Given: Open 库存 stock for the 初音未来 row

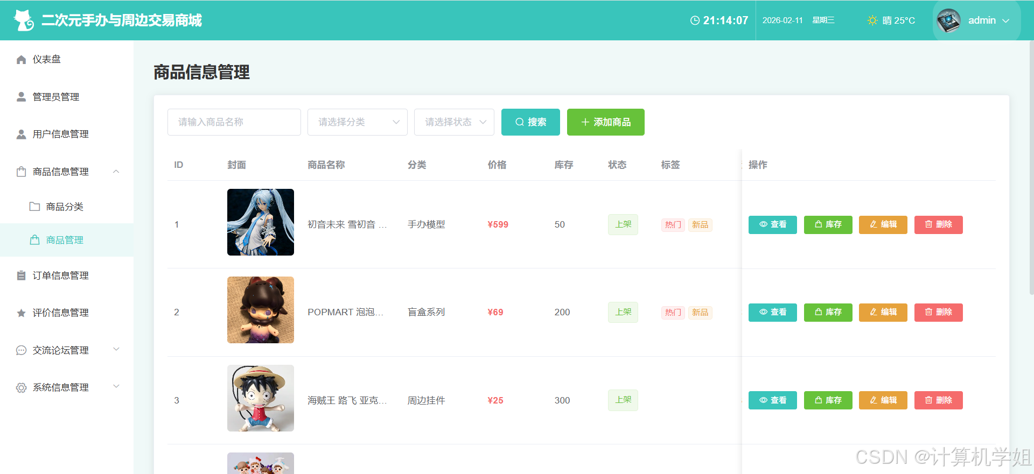Looking at the screenshot, I should (828, 224).
